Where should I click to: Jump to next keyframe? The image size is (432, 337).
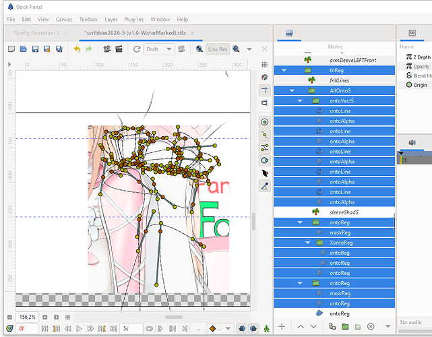pyautogui.click(x=102, y=328)
